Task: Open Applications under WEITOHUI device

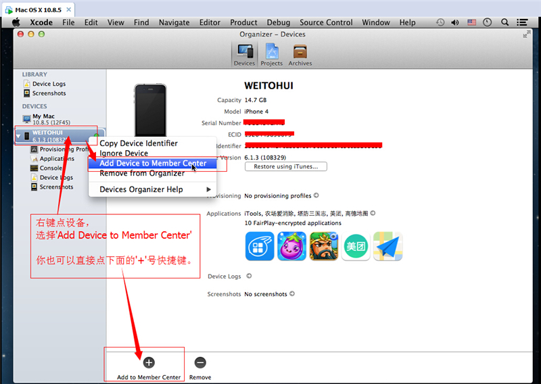Action: click(53, 159)
